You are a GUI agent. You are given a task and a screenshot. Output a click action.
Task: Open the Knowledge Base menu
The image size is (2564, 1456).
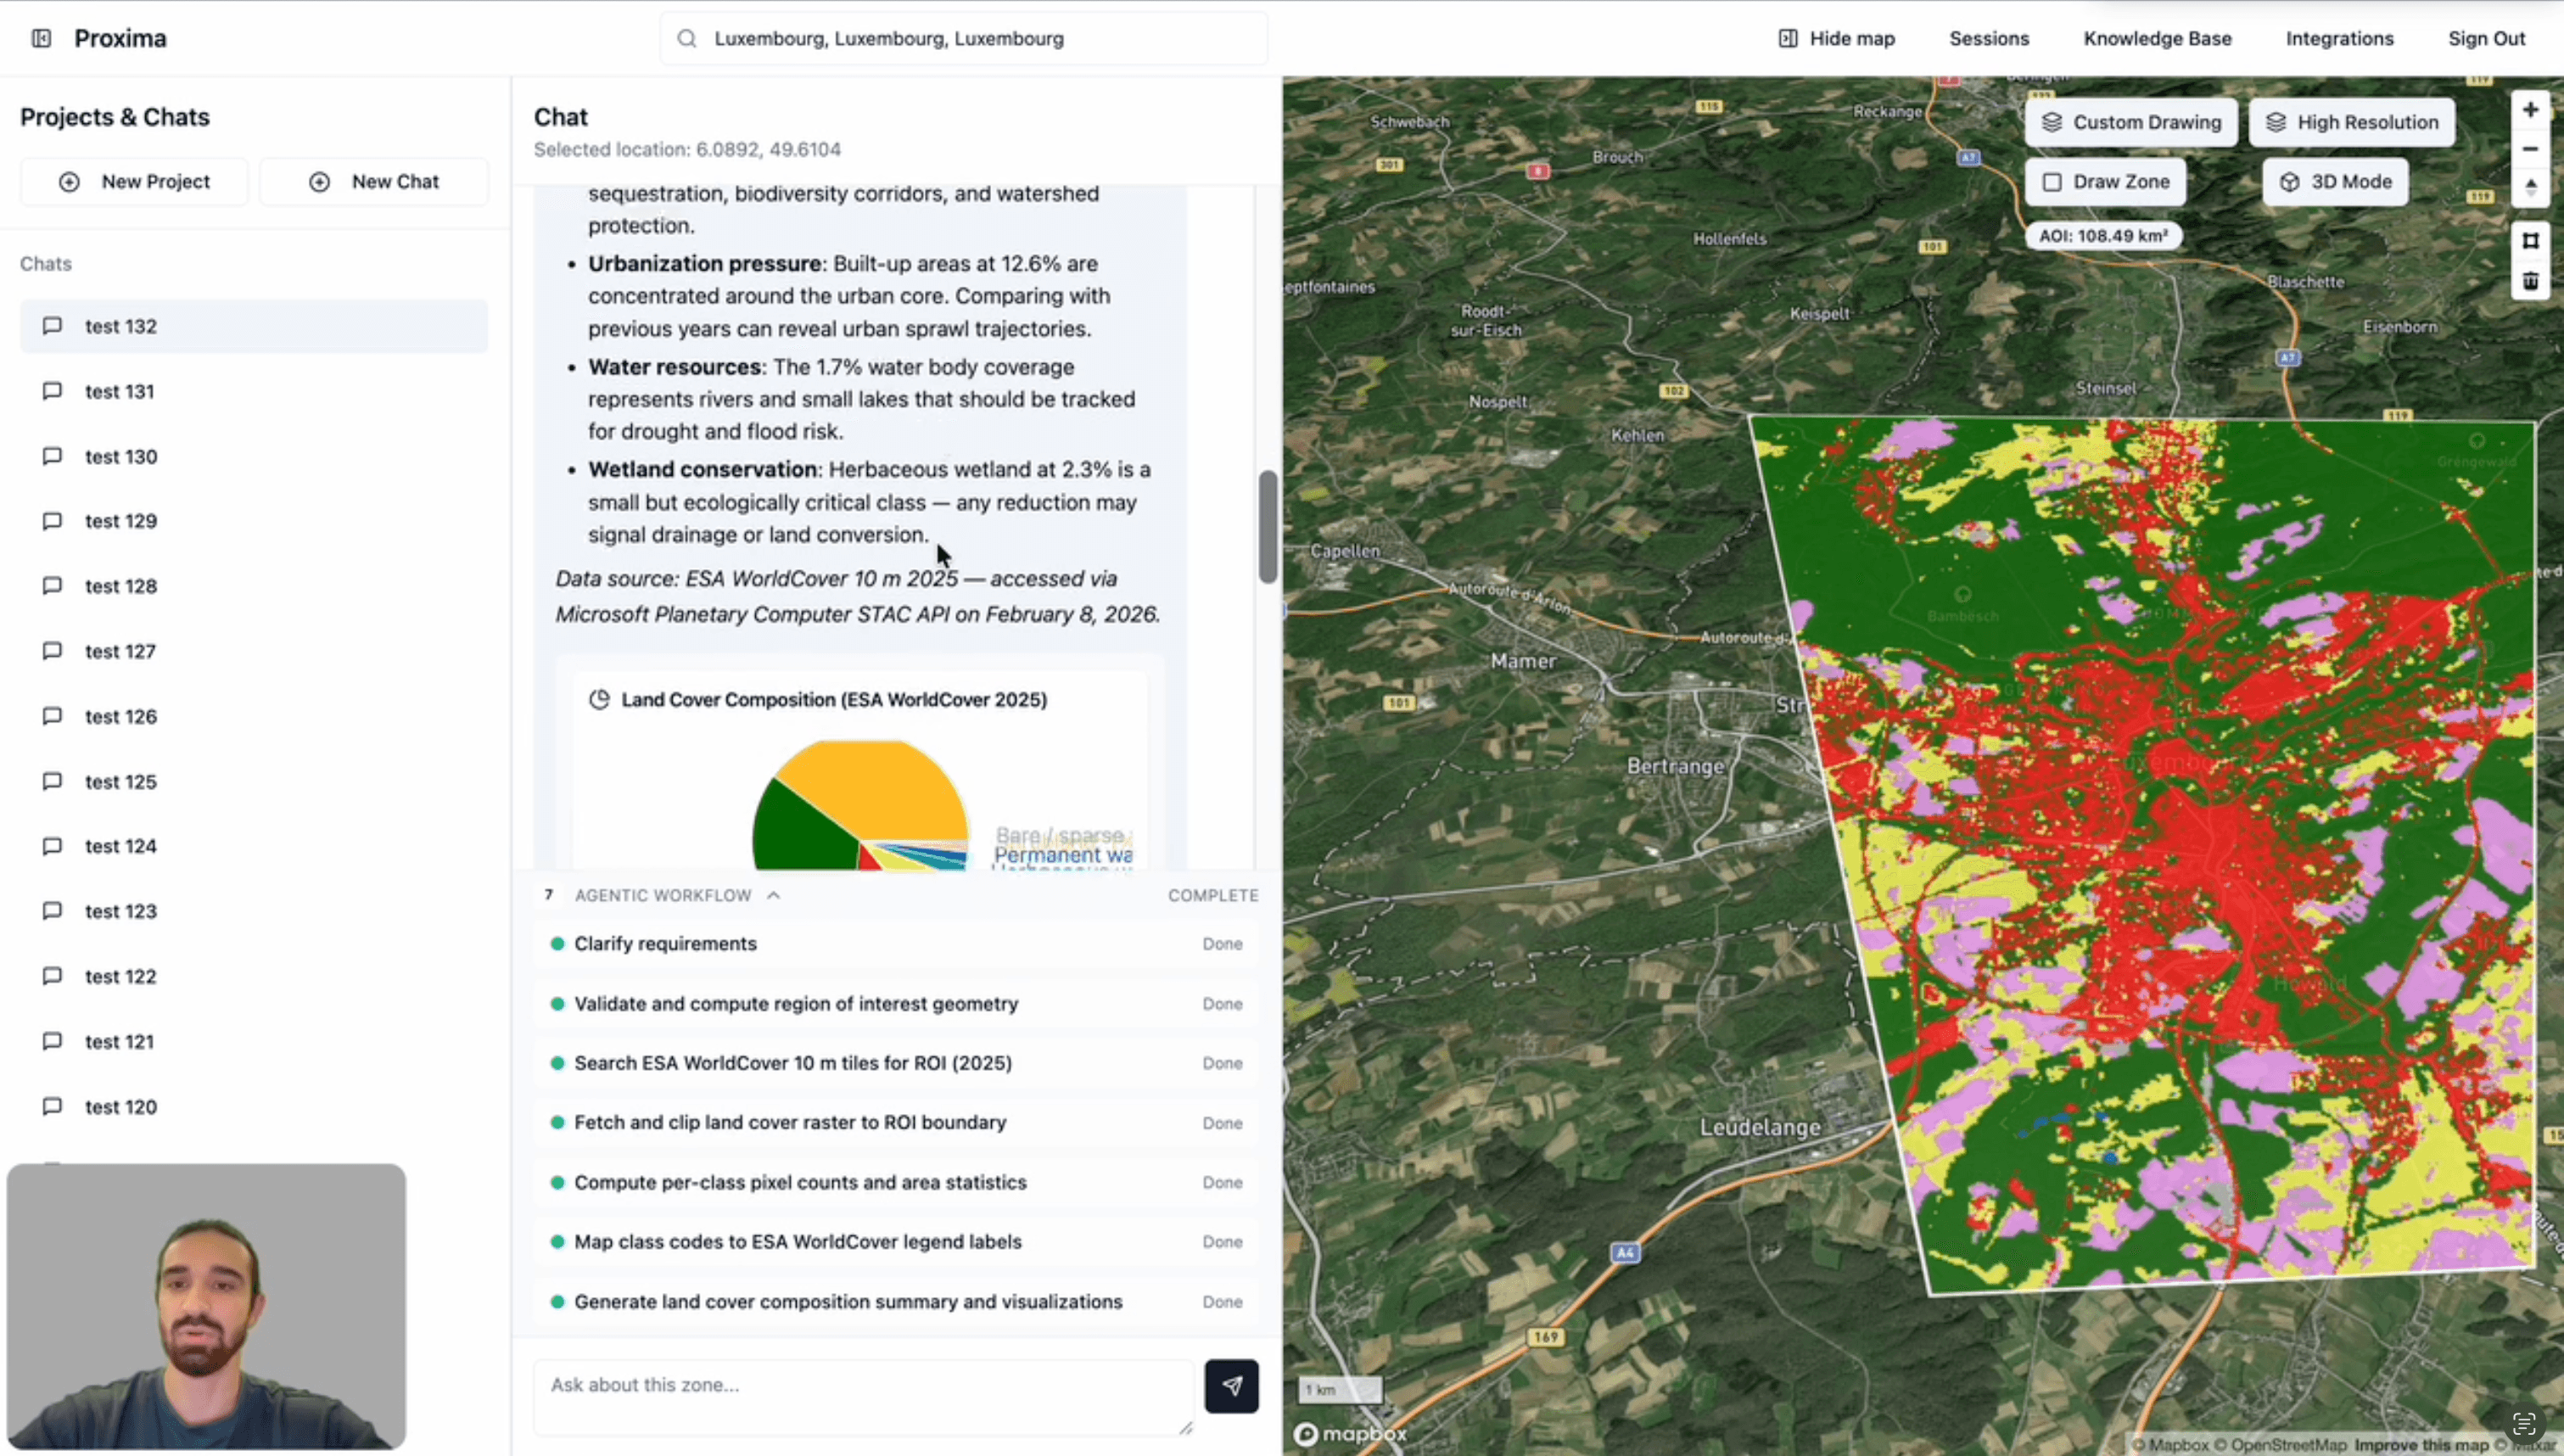tap(2156, 38)
